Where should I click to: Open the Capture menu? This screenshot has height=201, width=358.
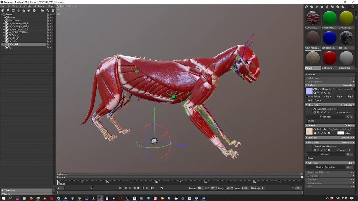point(42,6)
